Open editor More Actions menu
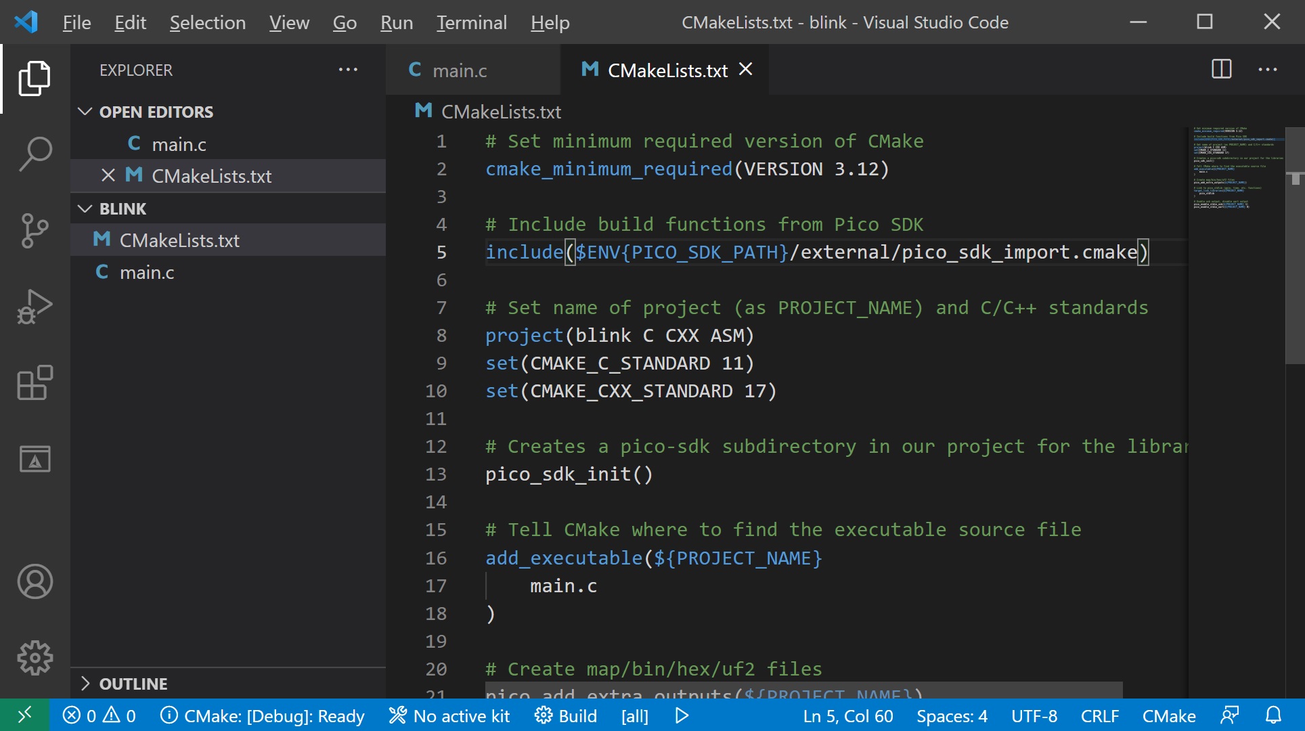This screenshot has width=1305, height=731. point(1267,70)
